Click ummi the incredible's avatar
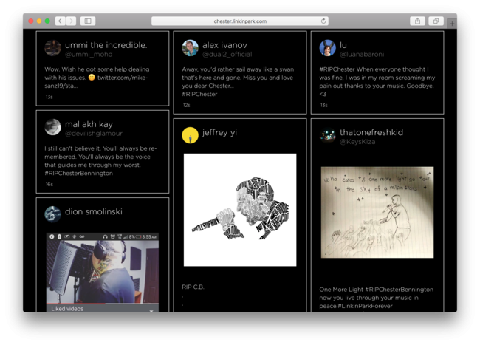480x345 pixels. 52,48
